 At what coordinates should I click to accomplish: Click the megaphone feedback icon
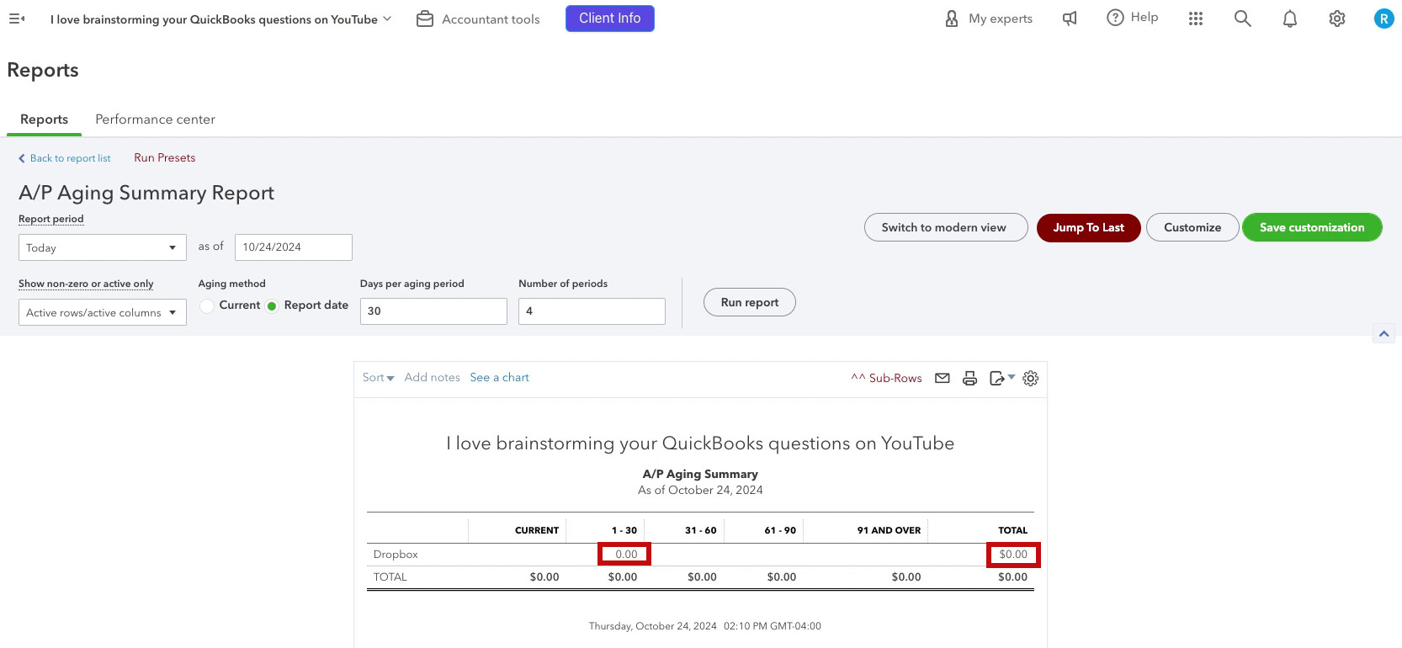coord(1070,19)
